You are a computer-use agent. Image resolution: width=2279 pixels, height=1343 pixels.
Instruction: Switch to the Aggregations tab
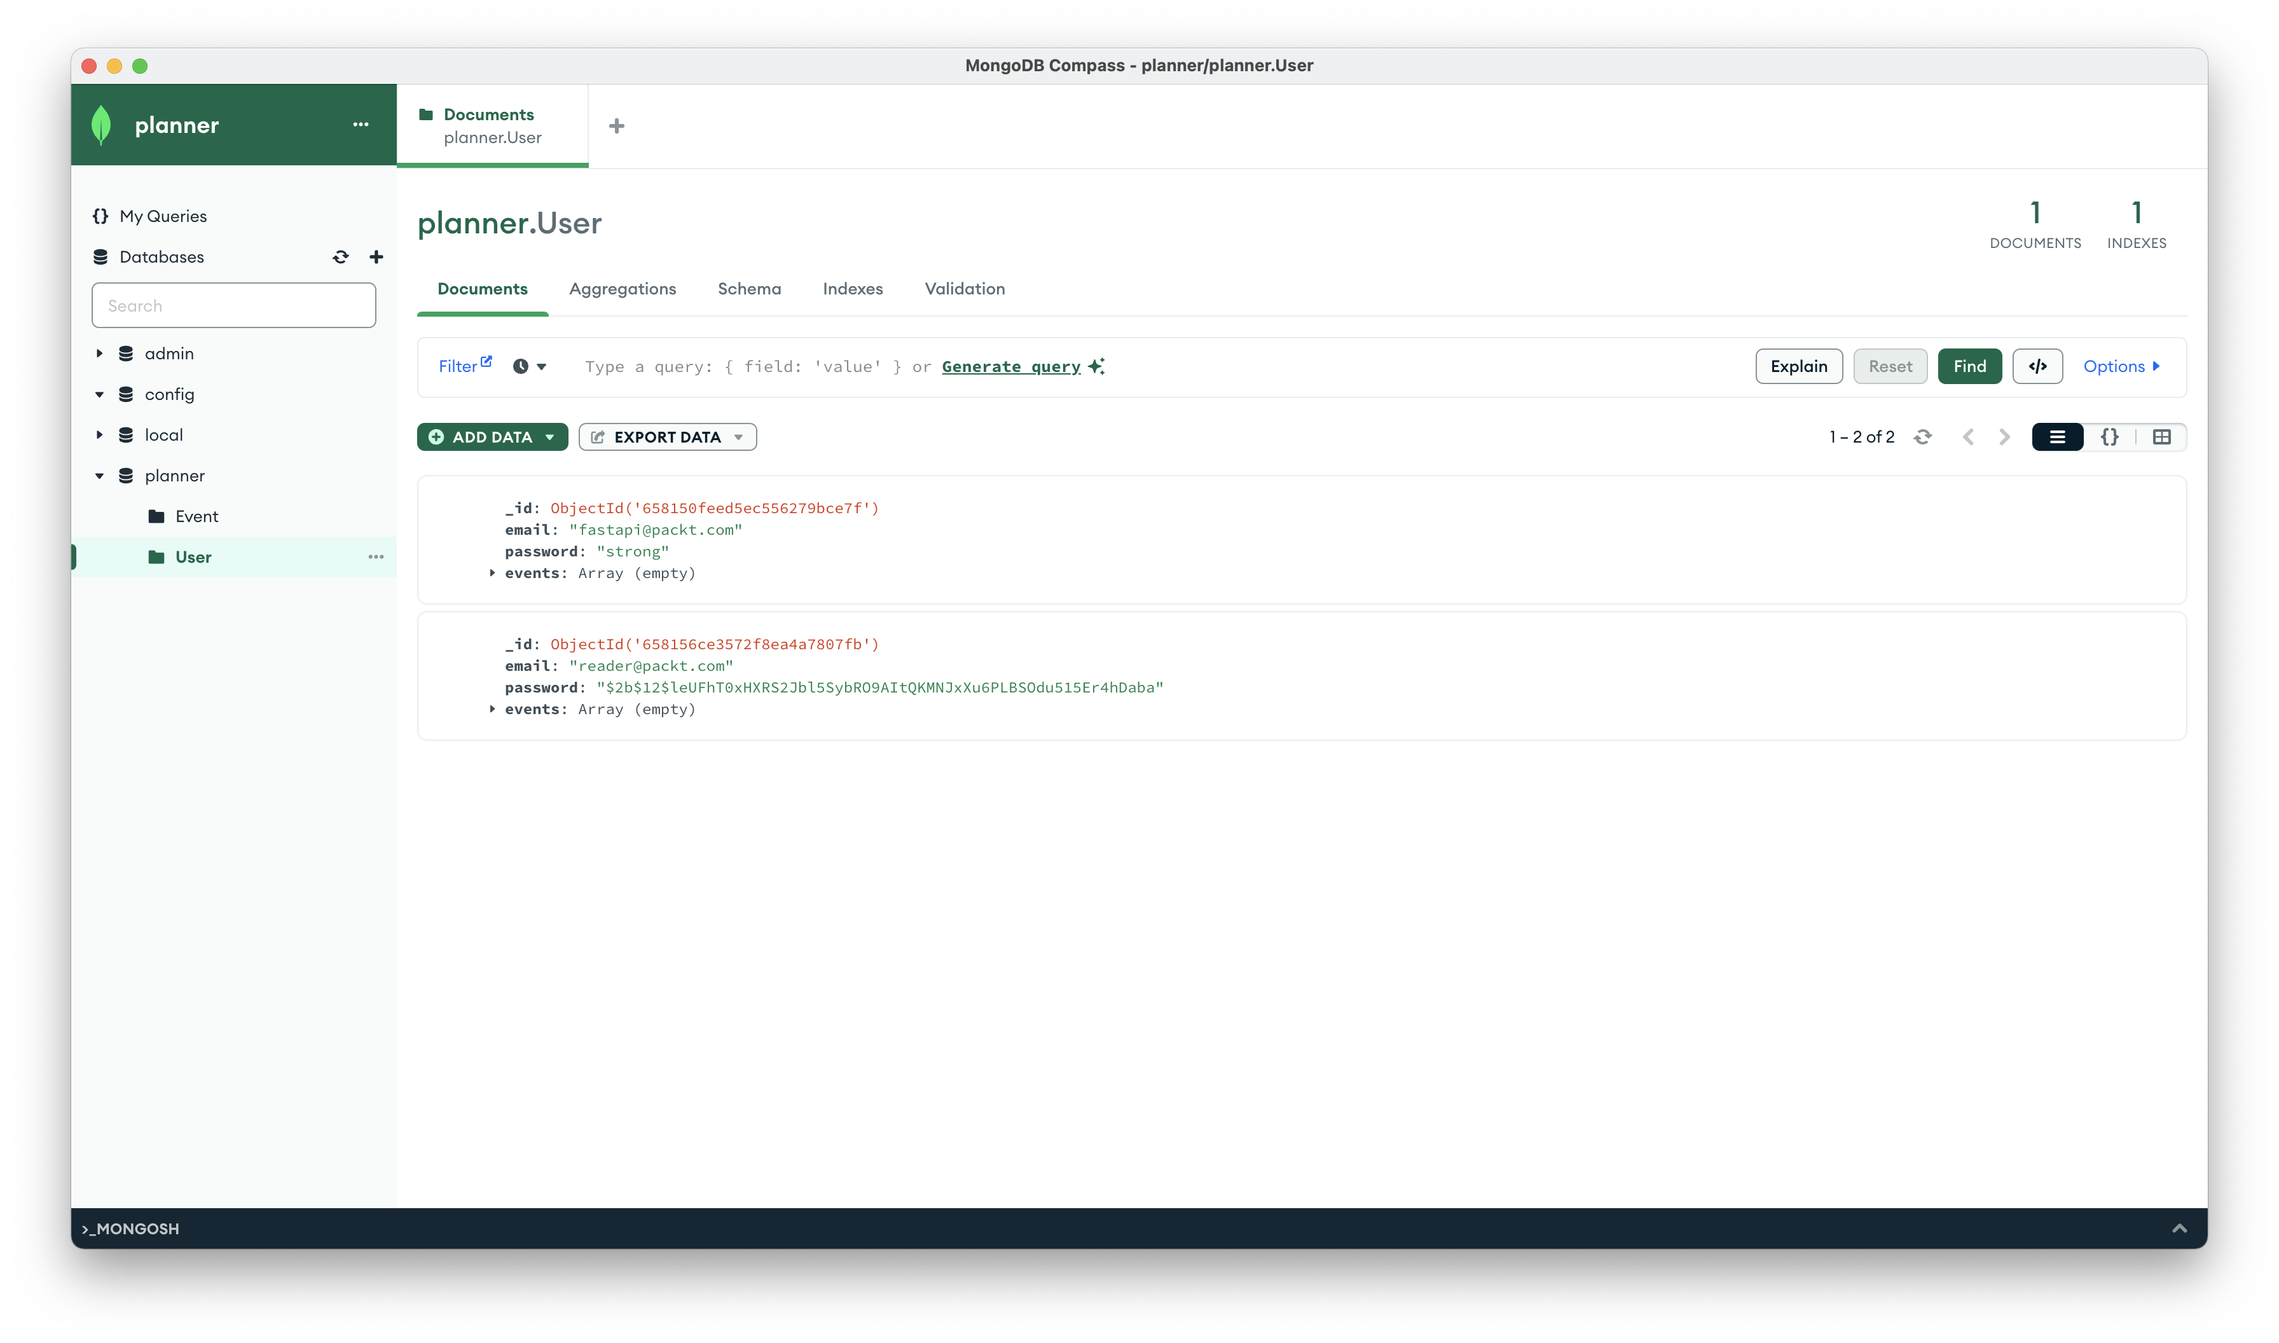(x=621, y=289)
